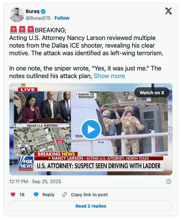Click the @Buraq515 handle

[38, 18]
